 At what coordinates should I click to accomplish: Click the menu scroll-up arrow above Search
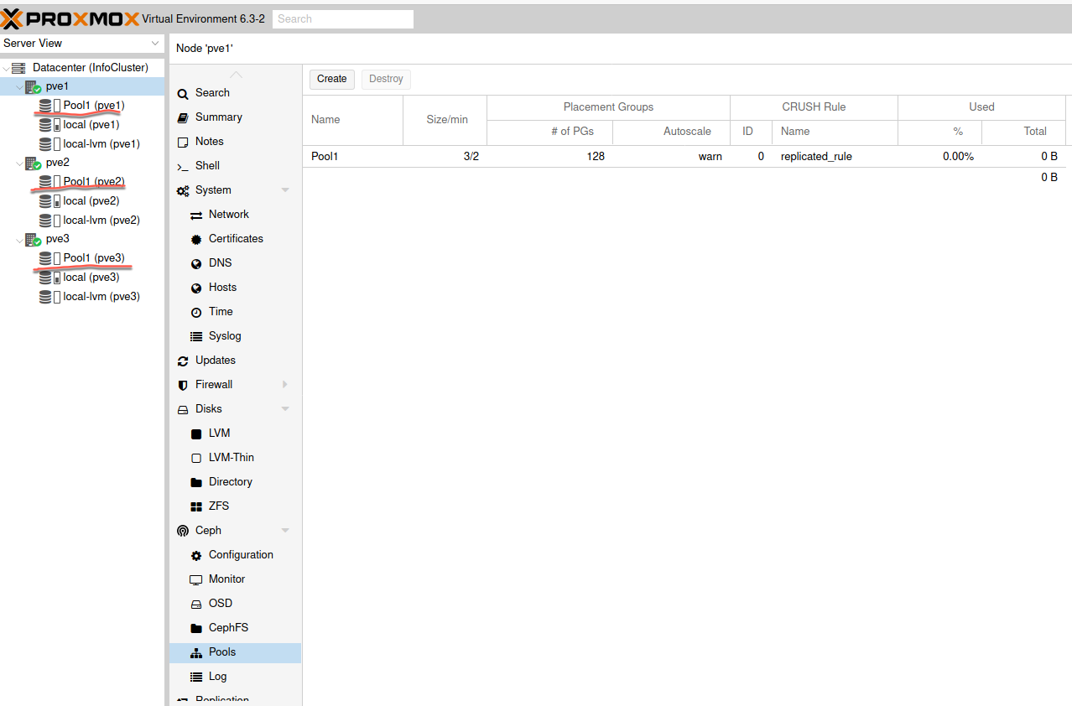pos(236,75)
